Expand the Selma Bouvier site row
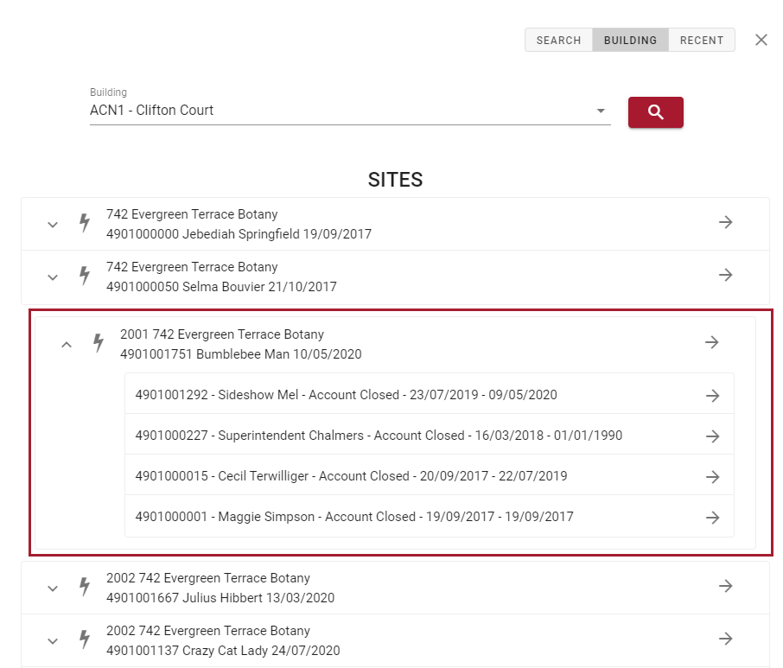 click(x=53, y=277)
